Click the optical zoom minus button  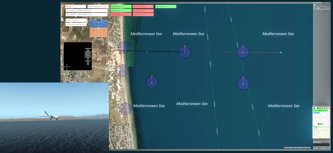click(88, 59)
